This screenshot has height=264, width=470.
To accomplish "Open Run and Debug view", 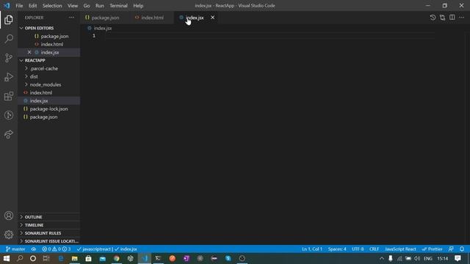I will pos(9,77).
